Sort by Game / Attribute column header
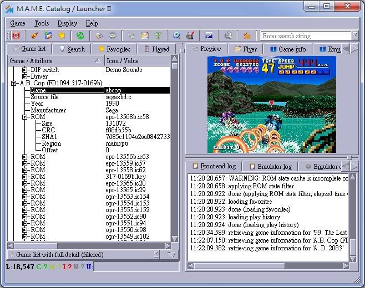Image resolution: width=365 pixels, height=288 pixels. coord(56,61)
